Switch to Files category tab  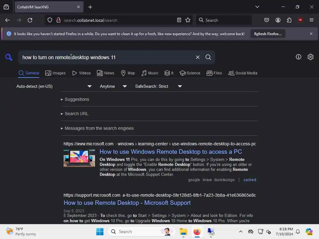pos(214,73)
